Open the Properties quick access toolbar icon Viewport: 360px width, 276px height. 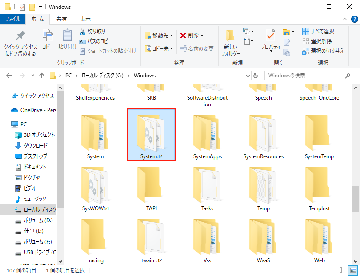(x=22, y=7)
